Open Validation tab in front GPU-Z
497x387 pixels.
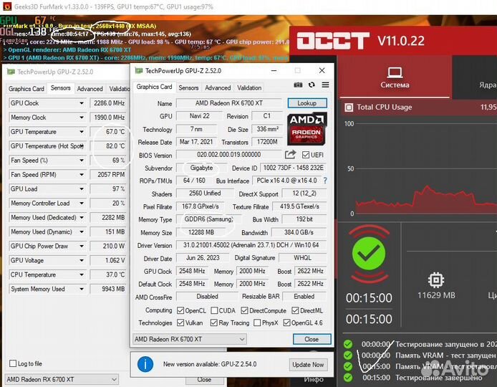click(x=249, y=88)
